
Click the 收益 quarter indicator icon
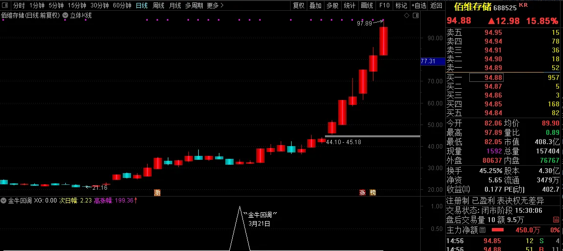tap(466, 190)
